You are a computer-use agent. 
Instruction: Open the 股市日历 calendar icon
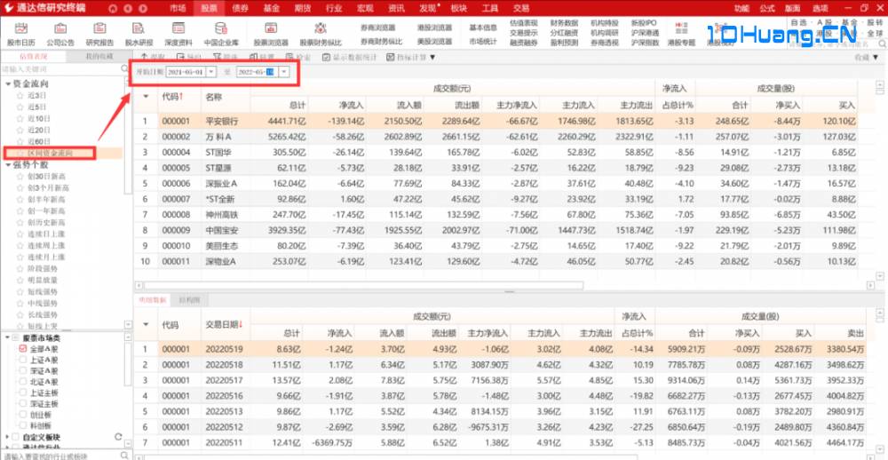click(x=21, y=28)
